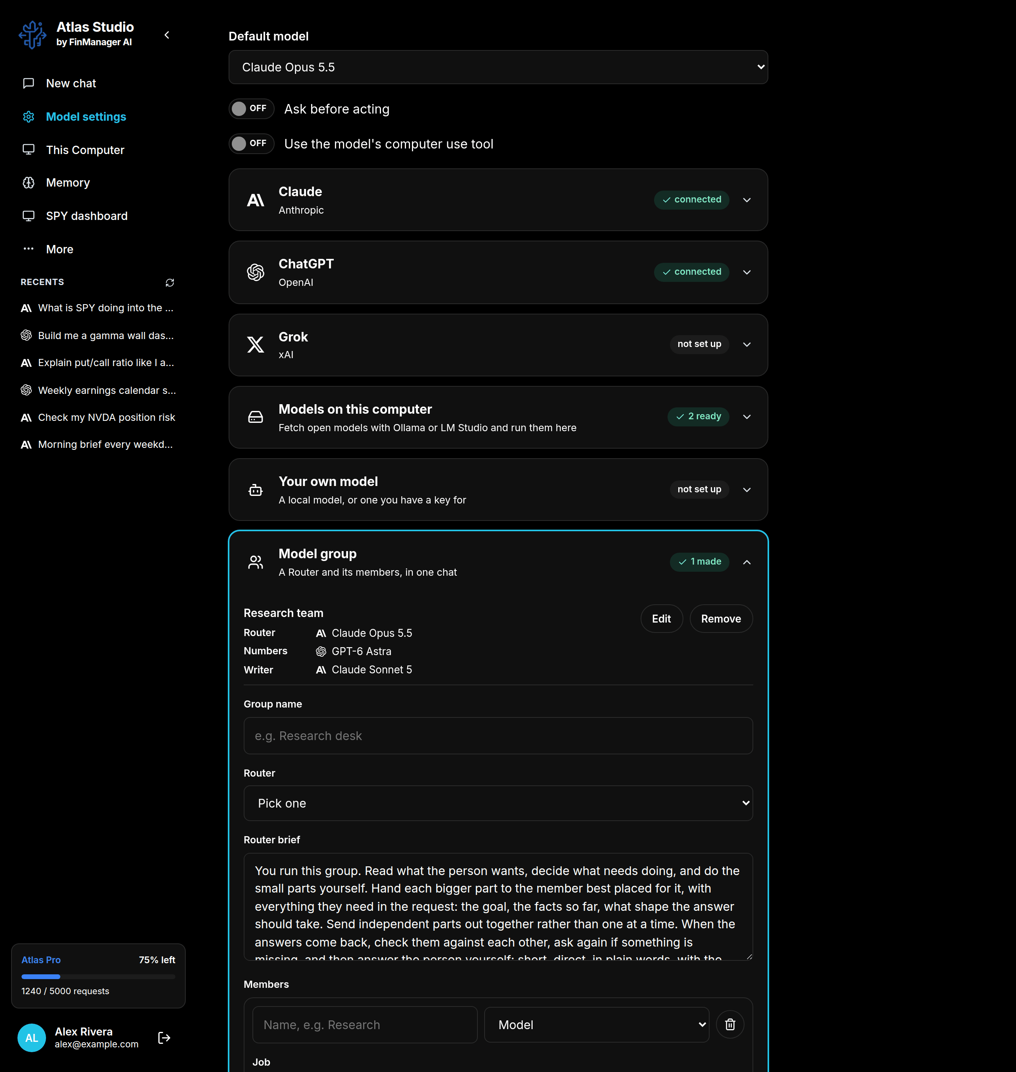Click the '75% left' usage text

(157, 960)
